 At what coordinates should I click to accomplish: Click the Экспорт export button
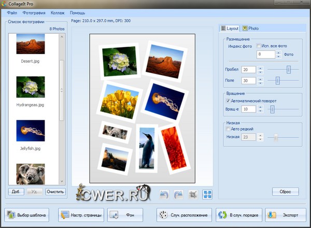coord(285,215)
